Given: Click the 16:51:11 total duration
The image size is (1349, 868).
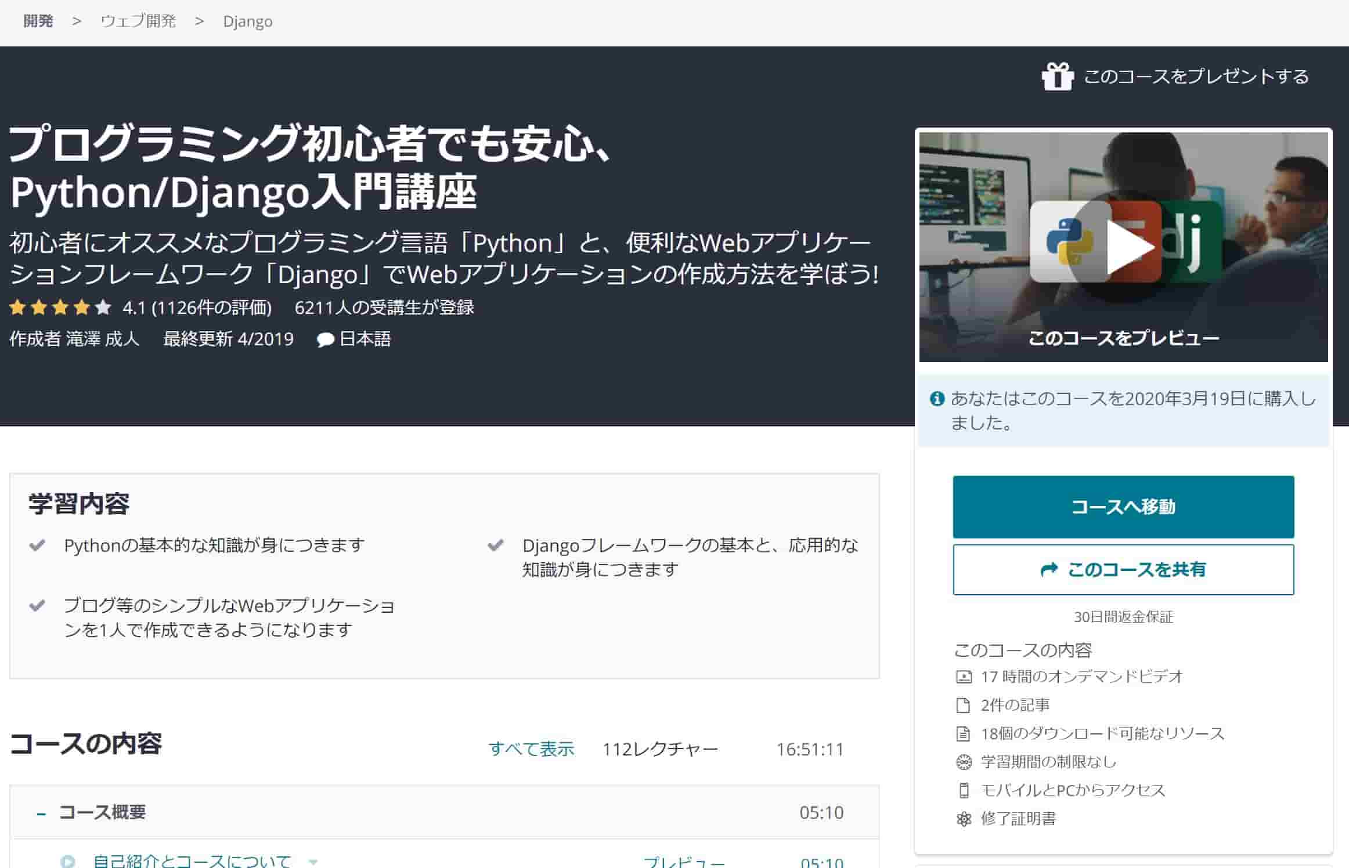Looking at the screenshot, I should [x=810, y=750].
